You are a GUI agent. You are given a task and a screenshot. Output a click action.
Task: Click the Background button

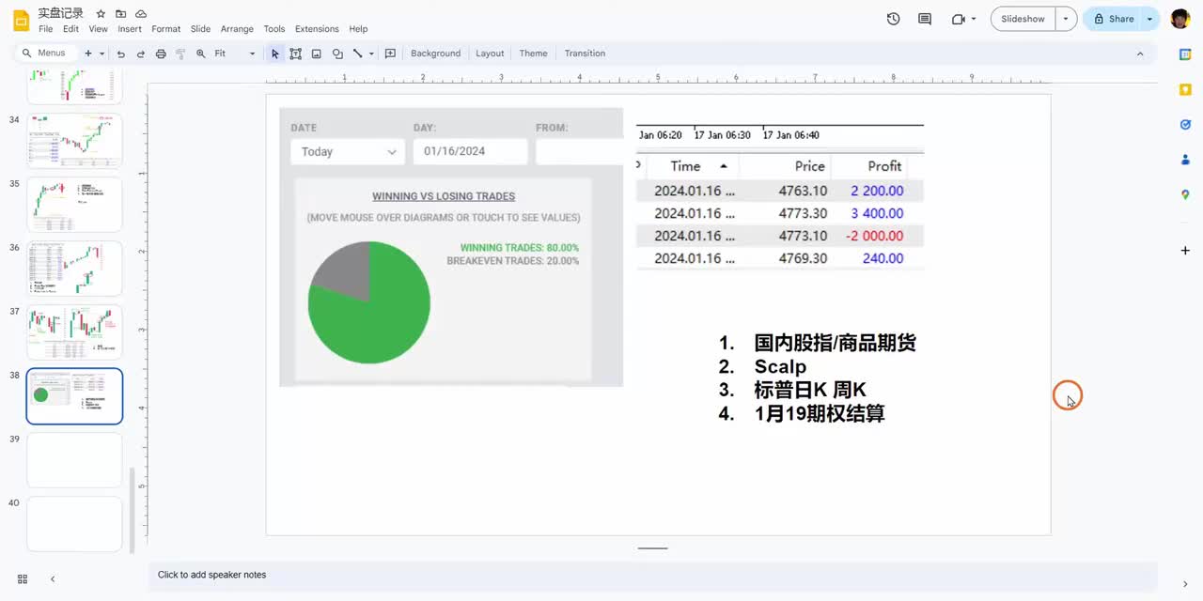(x=435, y=54)
